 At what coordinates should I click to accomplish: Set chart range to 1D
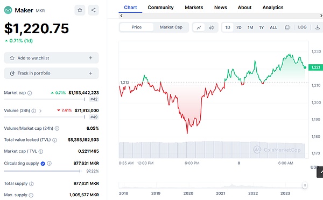point(228,27)
